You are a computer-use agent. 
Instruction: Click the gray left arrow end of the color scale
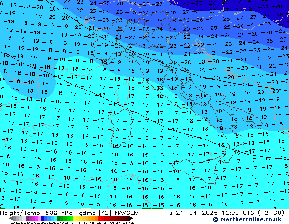tap(10, 218)
